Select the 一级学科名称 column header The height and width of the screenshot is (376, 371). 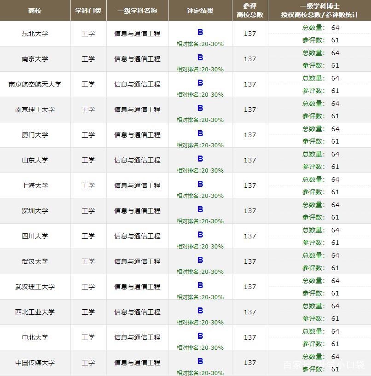[137, 11]
